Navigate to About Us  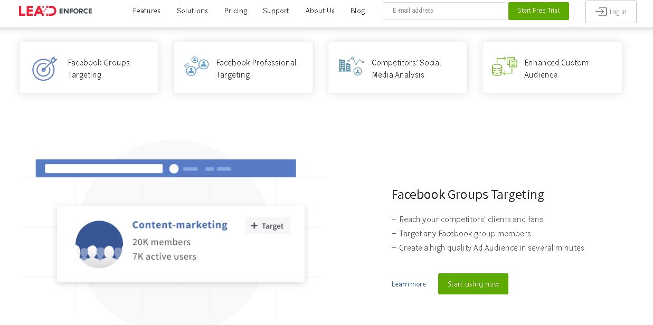tap(320, 11)
